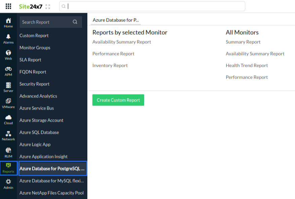Click the Create Custom Report button
Screen dimensions: 295x199
coord(118,100)
